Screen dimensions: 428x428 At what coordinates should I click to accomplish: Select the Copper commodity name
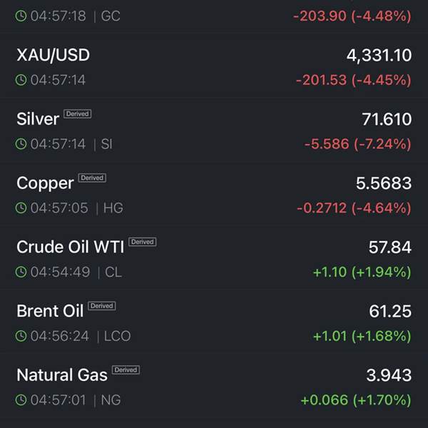(x=45, y=183)
